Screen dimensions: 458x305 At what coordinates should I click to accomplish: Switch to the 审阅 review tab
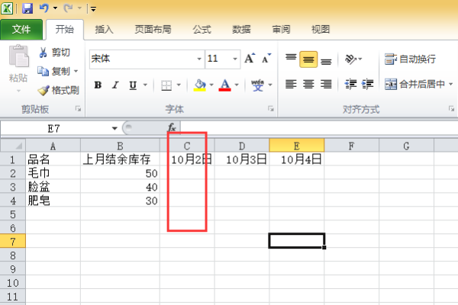tap(281, 29)
